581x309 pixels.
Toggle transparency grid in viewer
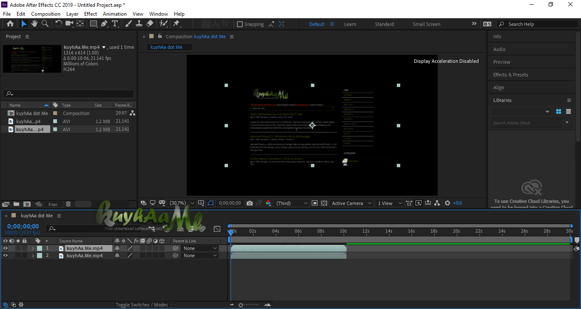point(324,203)
